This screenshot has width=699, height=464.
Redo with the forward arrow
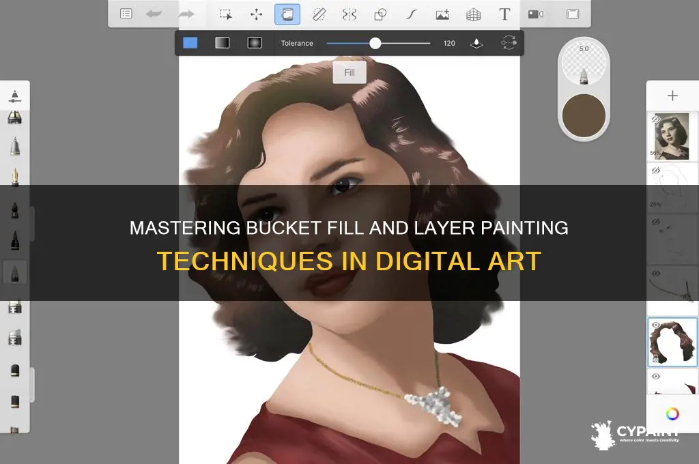click(186, 14)
